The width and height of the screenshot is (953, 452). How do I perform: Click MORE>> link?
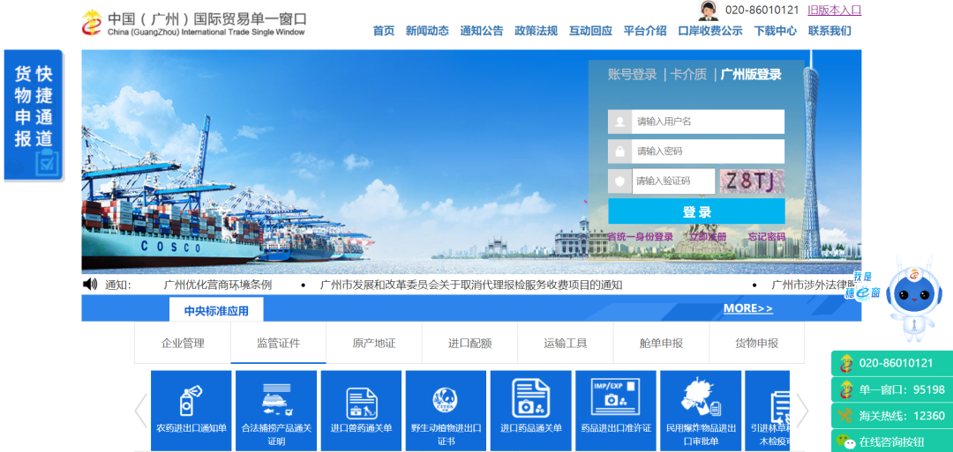tap(748, 308)
